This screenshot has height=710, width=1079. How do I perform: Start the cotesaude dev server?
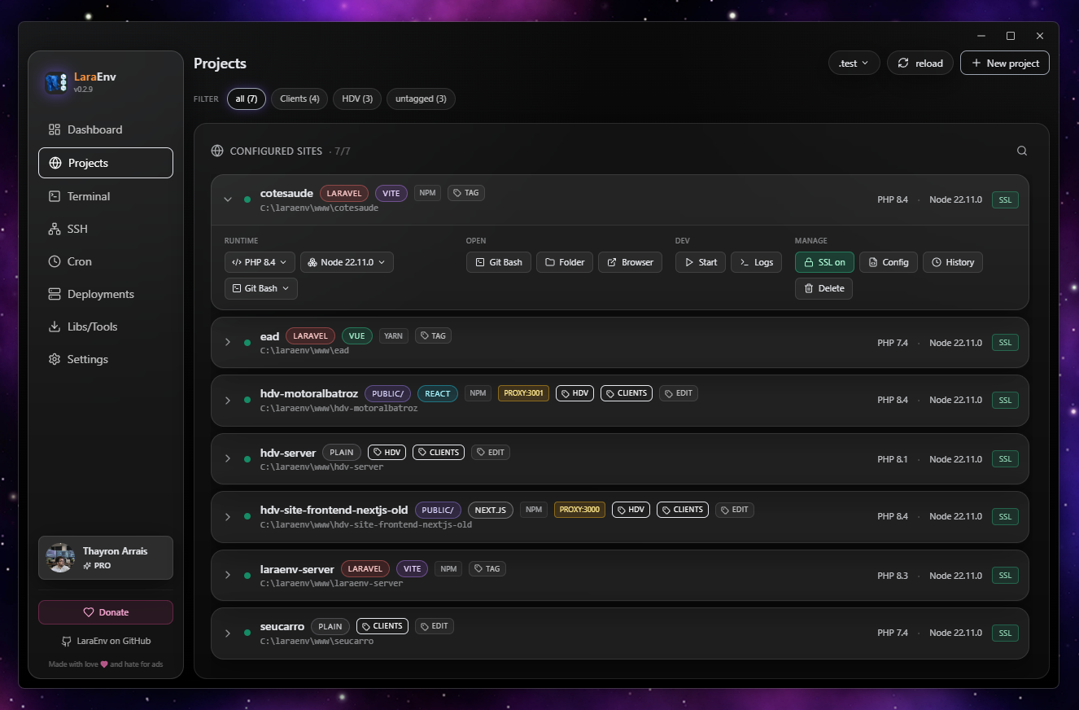click(701, 262)
